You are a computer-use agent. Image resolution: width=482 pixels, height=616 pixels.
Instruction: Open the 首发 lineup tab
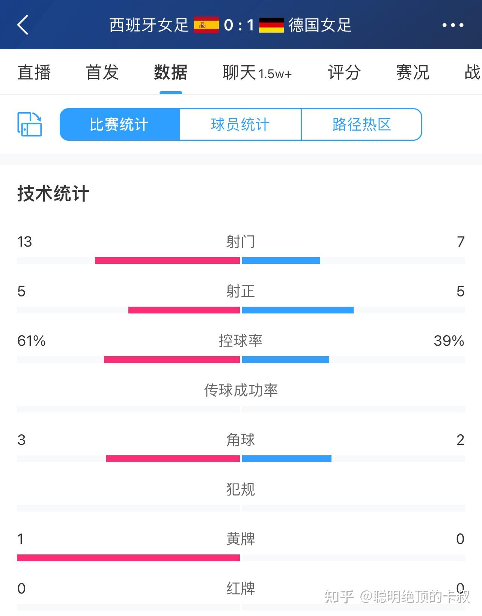(102, 72)
